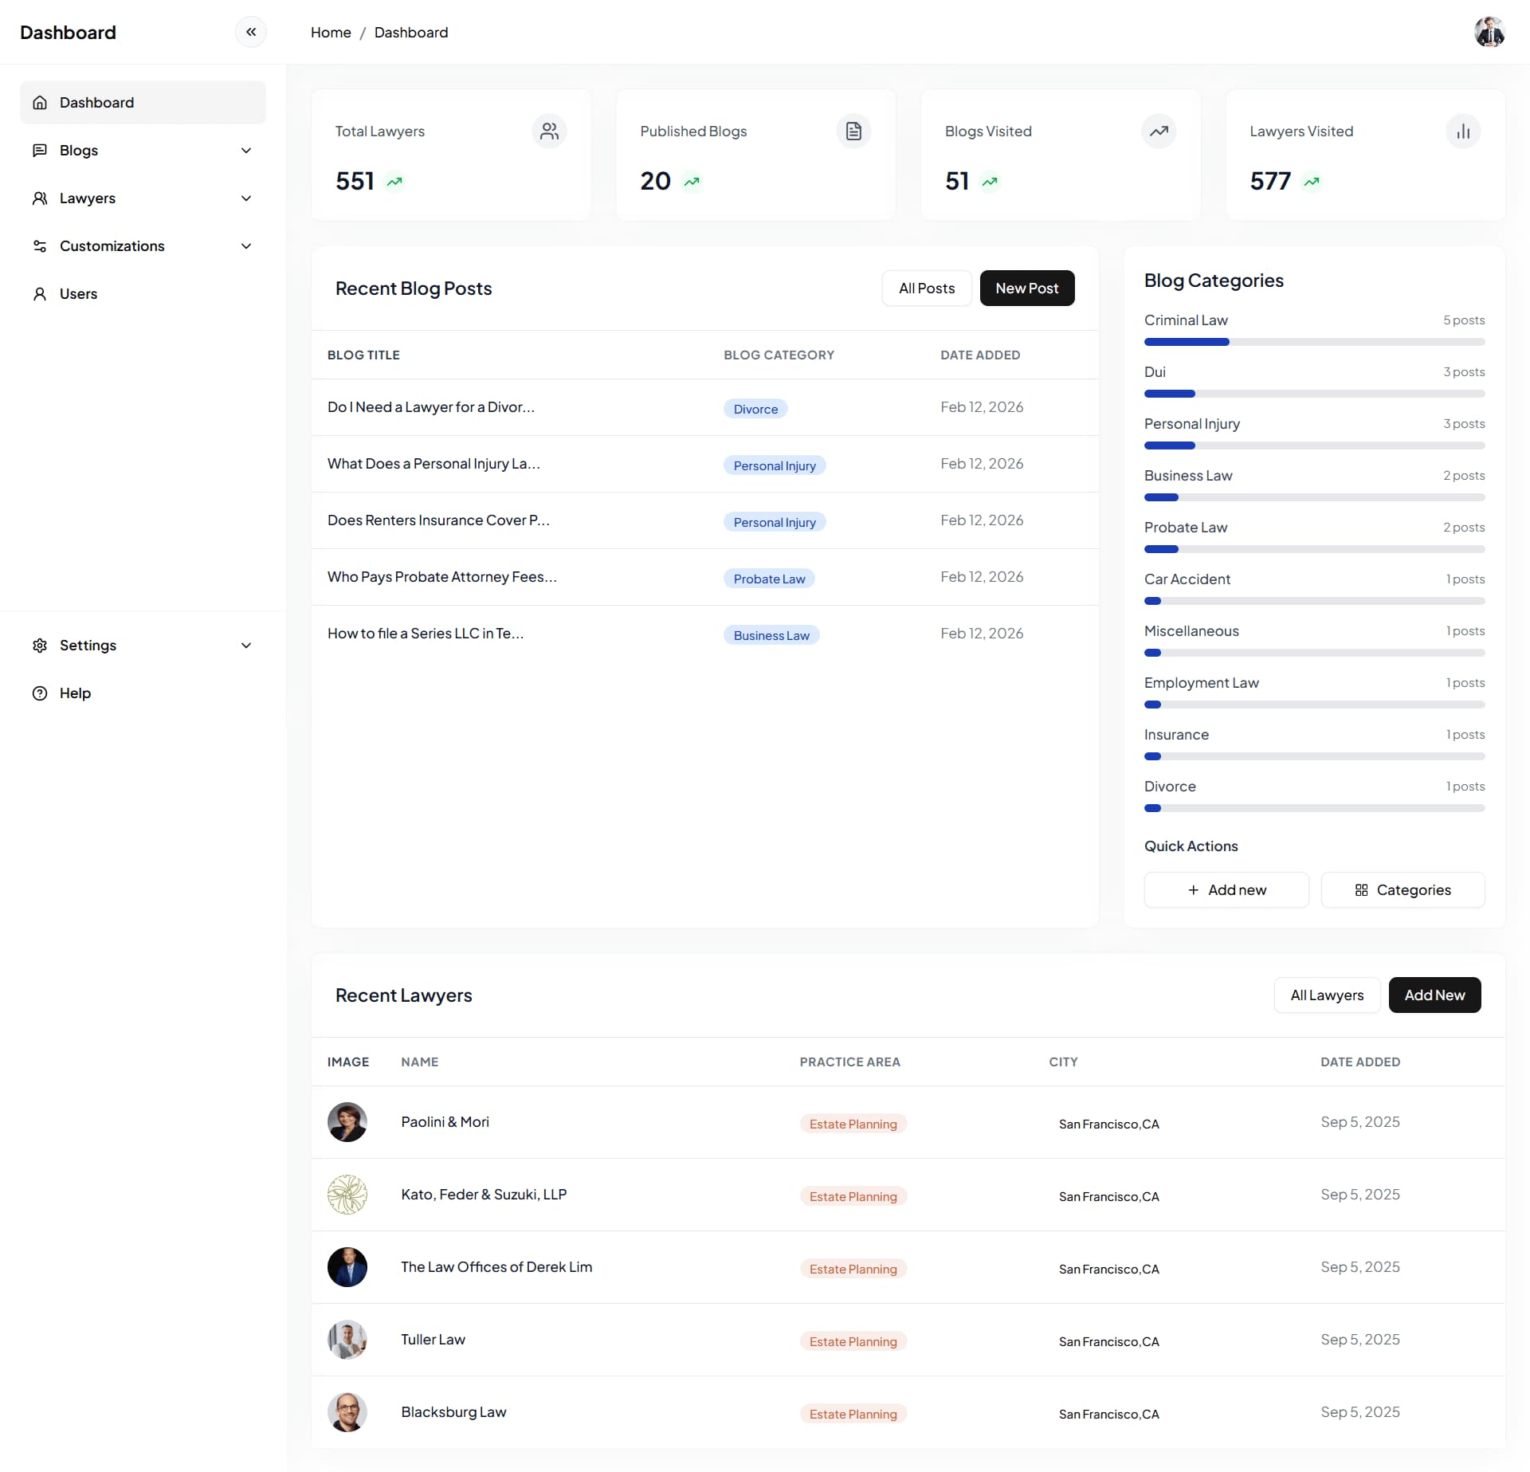This screenshot has height=1472, width=1530.
Task: Open the All Lawyers list
Action: click(x=1327, y=995)
